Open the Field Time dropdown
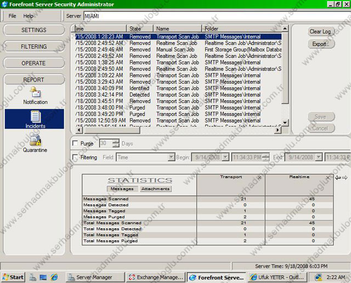Screen dimensions: 351x283 click(x=171, y=157)
